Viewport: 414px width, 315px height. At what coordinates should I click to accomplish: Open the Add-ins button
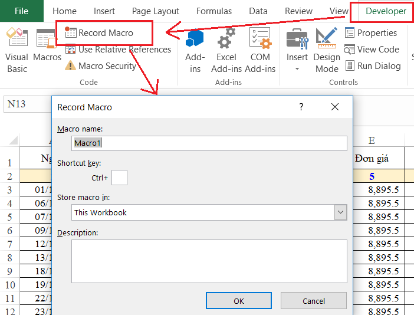(195, 50)
